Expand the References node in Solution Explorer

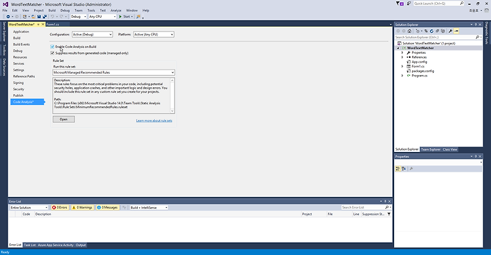(x=402, y=57)
